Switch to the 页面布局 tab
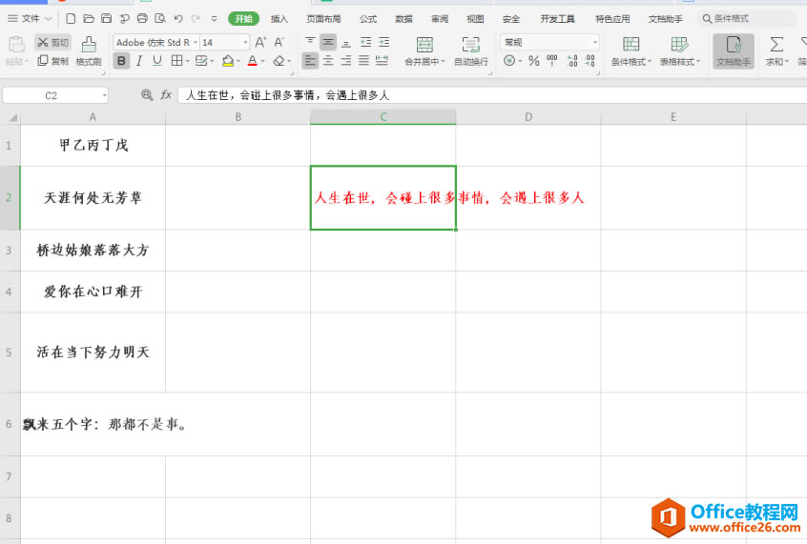 coord(323,19)
